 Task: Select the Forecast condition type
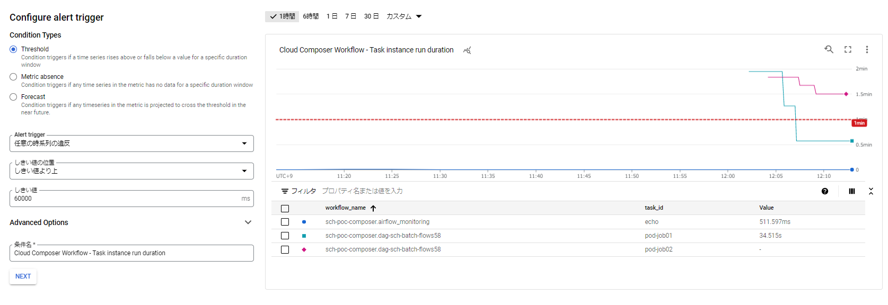point(13,97)
